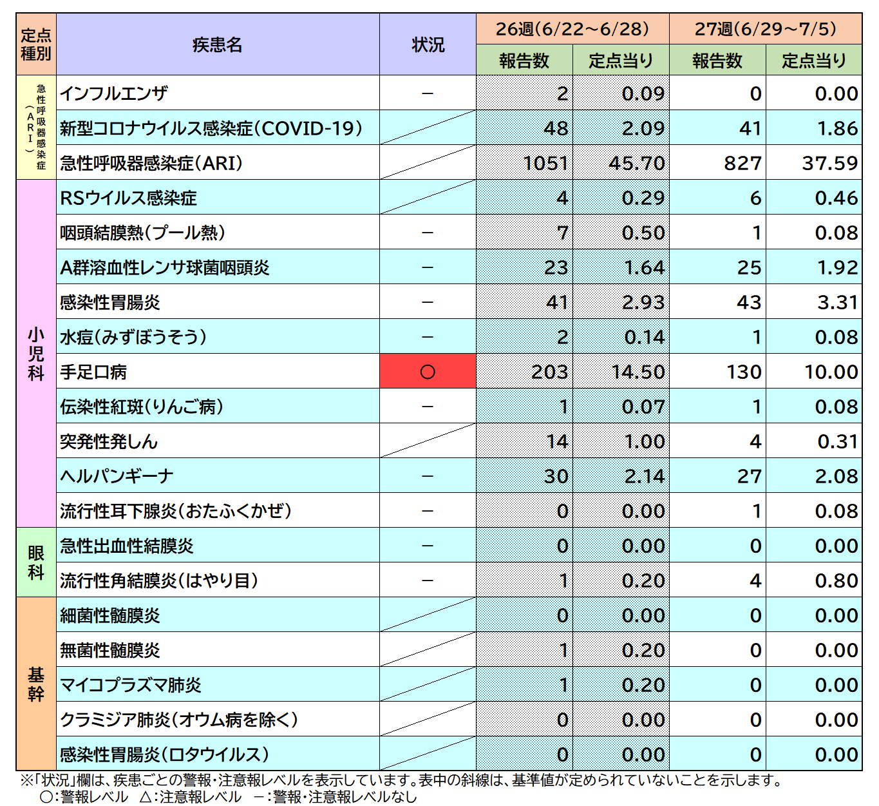Viewport: 879px width, 806px height.
Task: Click the 小児科 category cell
Action: [x=36, y=354]
